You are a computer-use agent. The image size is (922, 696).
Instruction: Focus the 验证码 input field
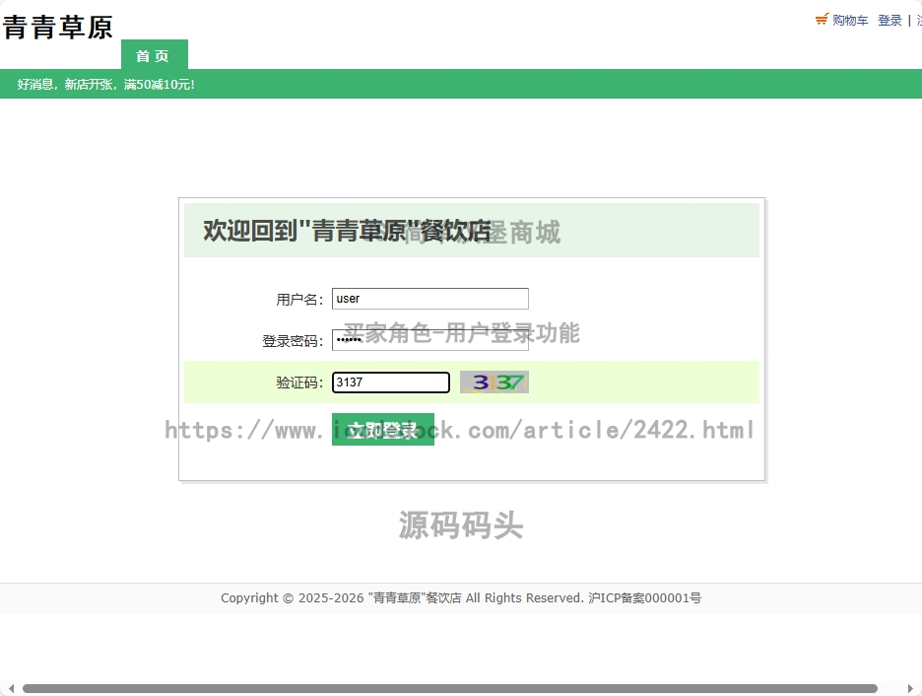(x=391, y=383)
